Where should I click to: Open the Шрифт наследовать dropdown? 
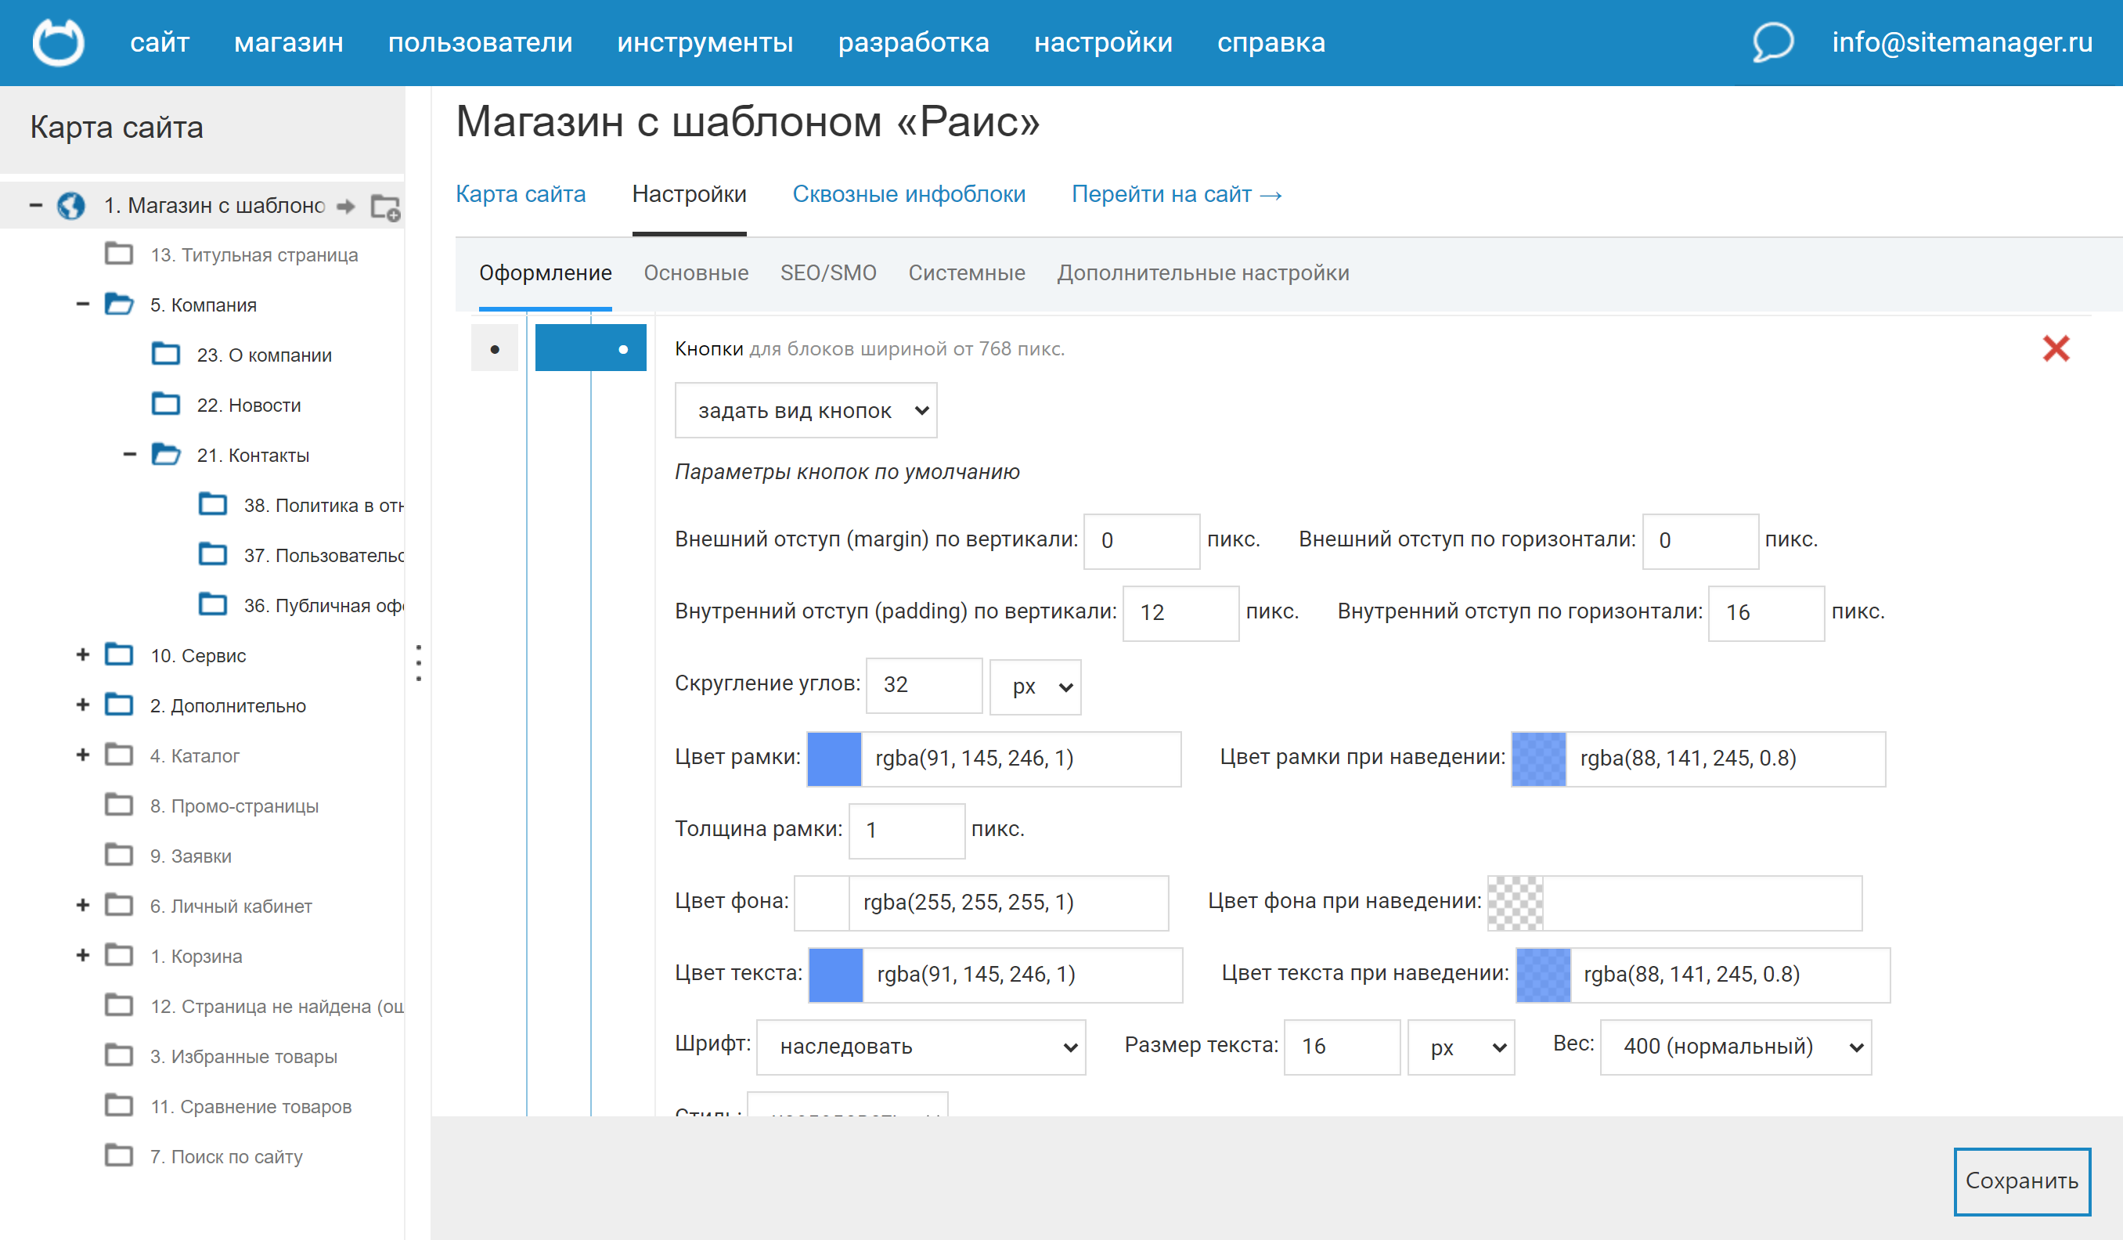(920, 1047)
